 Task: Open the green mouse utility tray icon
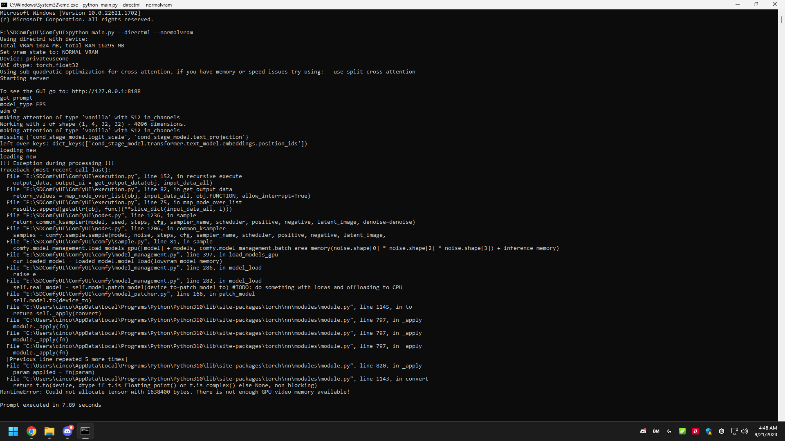coord(683,431)
